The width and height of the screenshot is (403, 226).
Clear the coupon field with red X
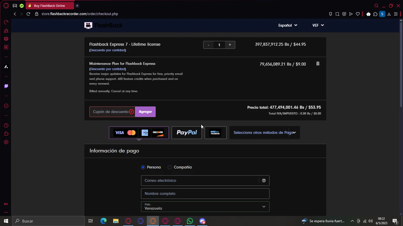point(131,112)
